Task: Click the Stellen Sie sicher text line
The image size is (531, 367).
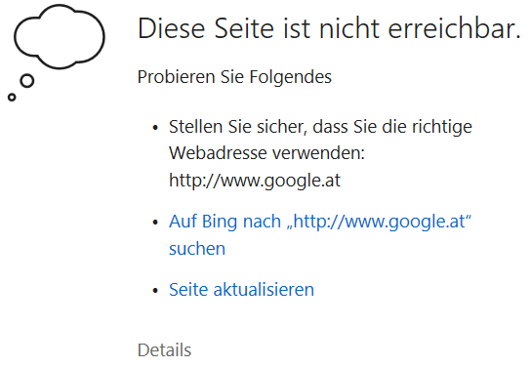Action: [x=320, y=127]
